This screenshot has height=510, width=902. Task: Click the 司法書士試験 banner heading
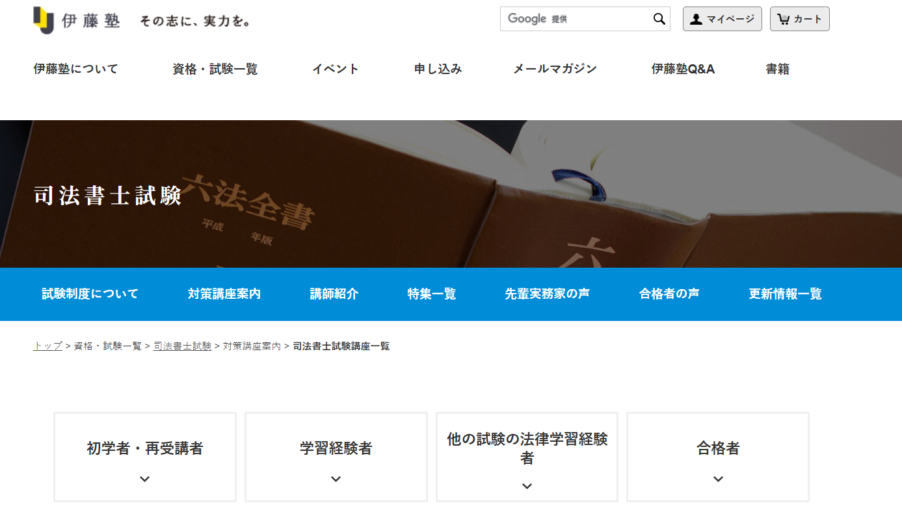pos(108,196)
